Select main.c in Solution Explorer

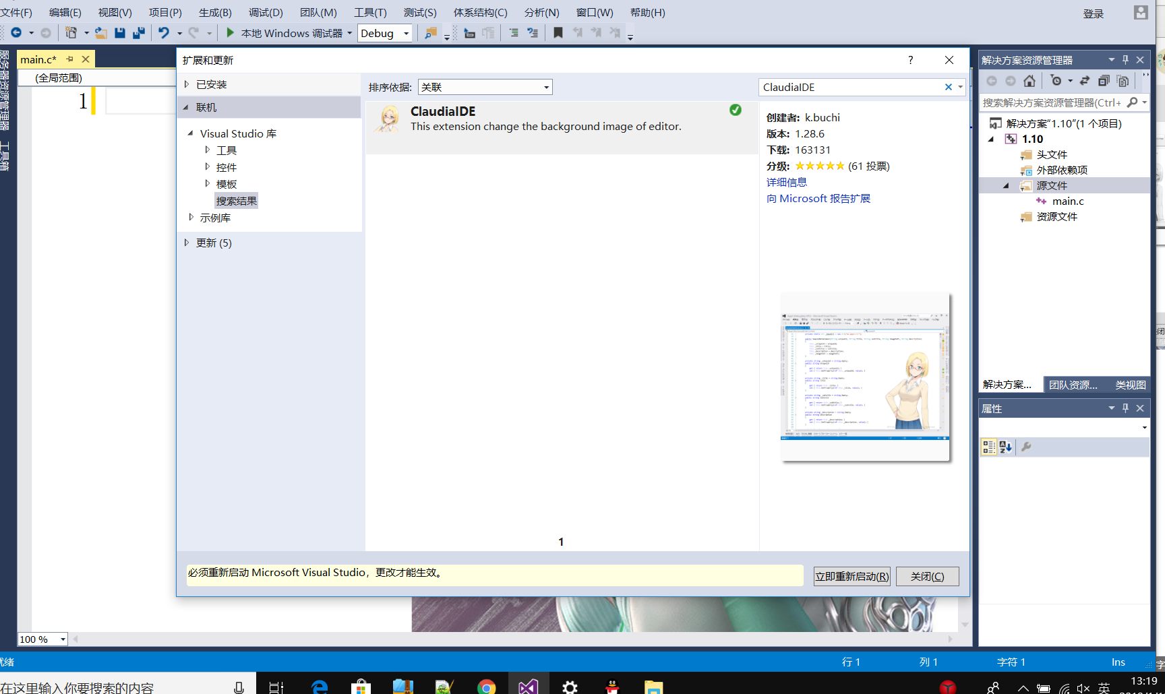1068,201
